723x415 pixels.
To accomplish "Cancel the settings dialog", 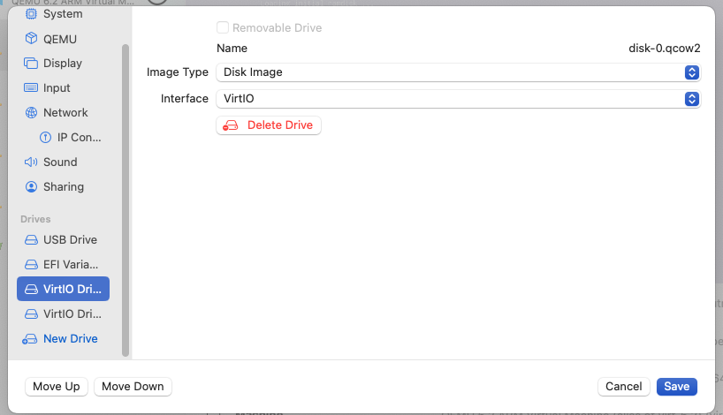I will pos(623,387).
